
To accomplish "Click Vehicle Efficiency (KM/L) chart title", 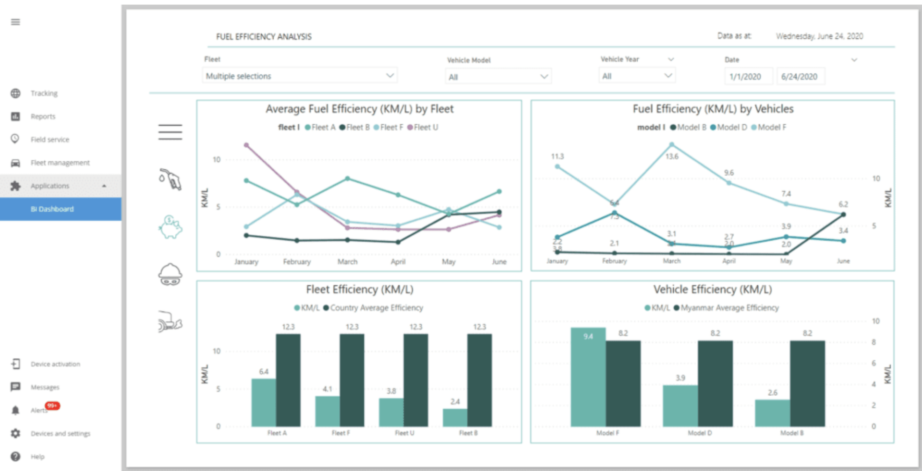I will 713,290.
